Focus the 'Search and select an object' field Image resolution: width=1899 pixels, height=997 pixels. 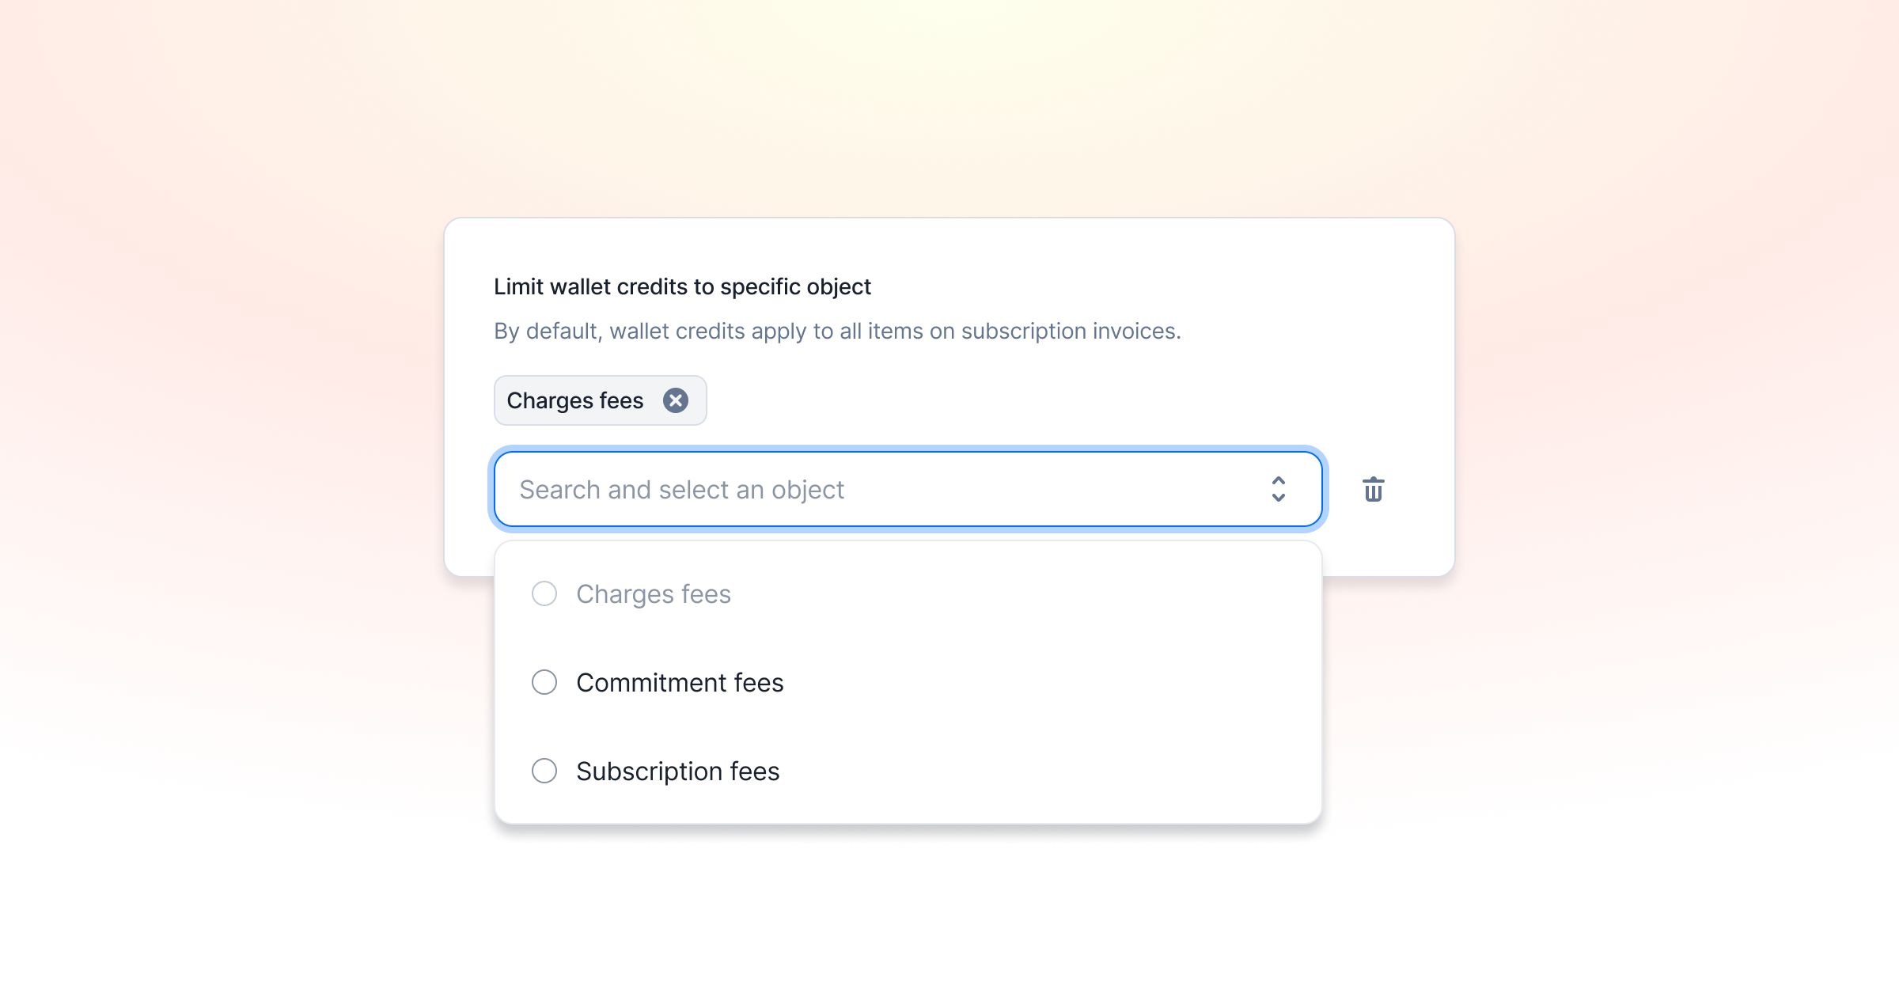(x=908, y=489)
